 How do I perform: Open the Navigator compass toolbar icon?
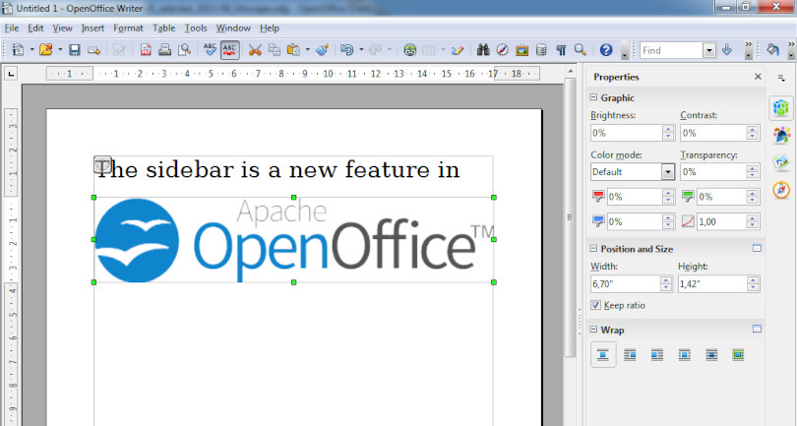502,50
